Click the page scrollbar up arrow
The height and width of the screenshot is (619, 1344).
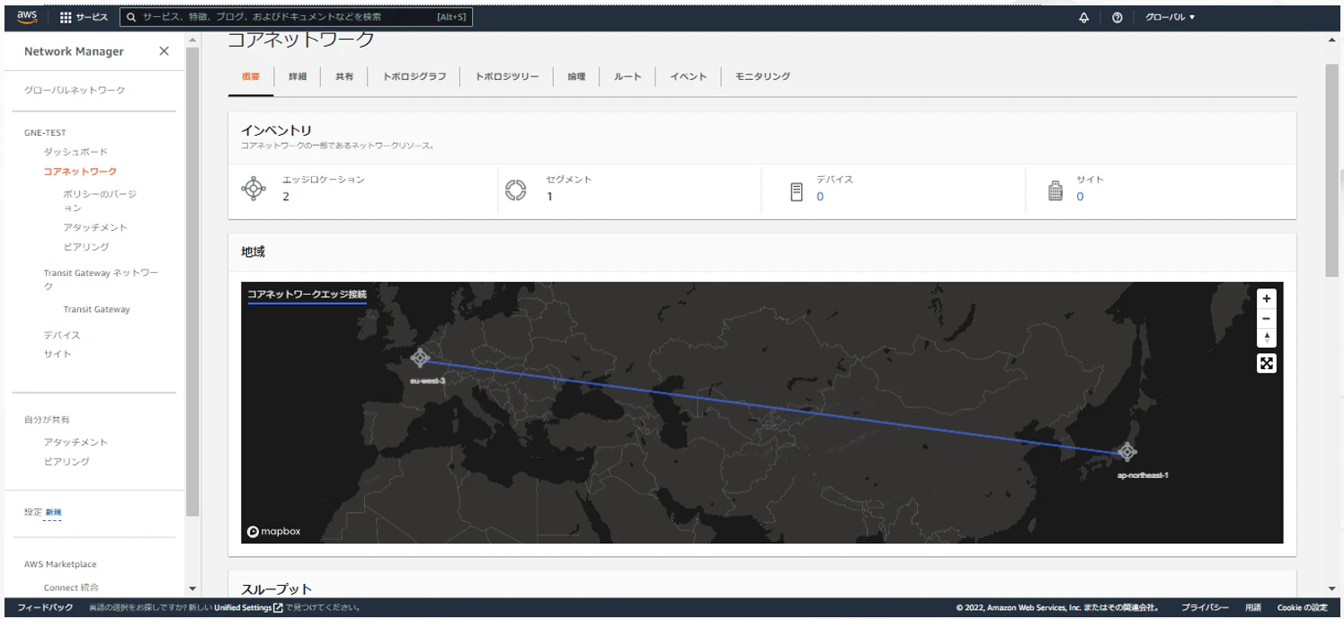[1332, 40]
